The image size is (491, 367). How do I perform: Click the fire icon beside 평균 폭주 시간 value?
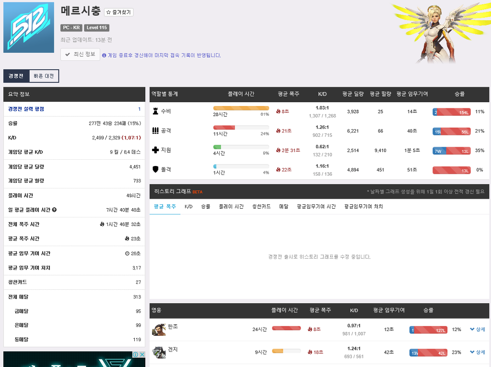[x=127, y=238]
